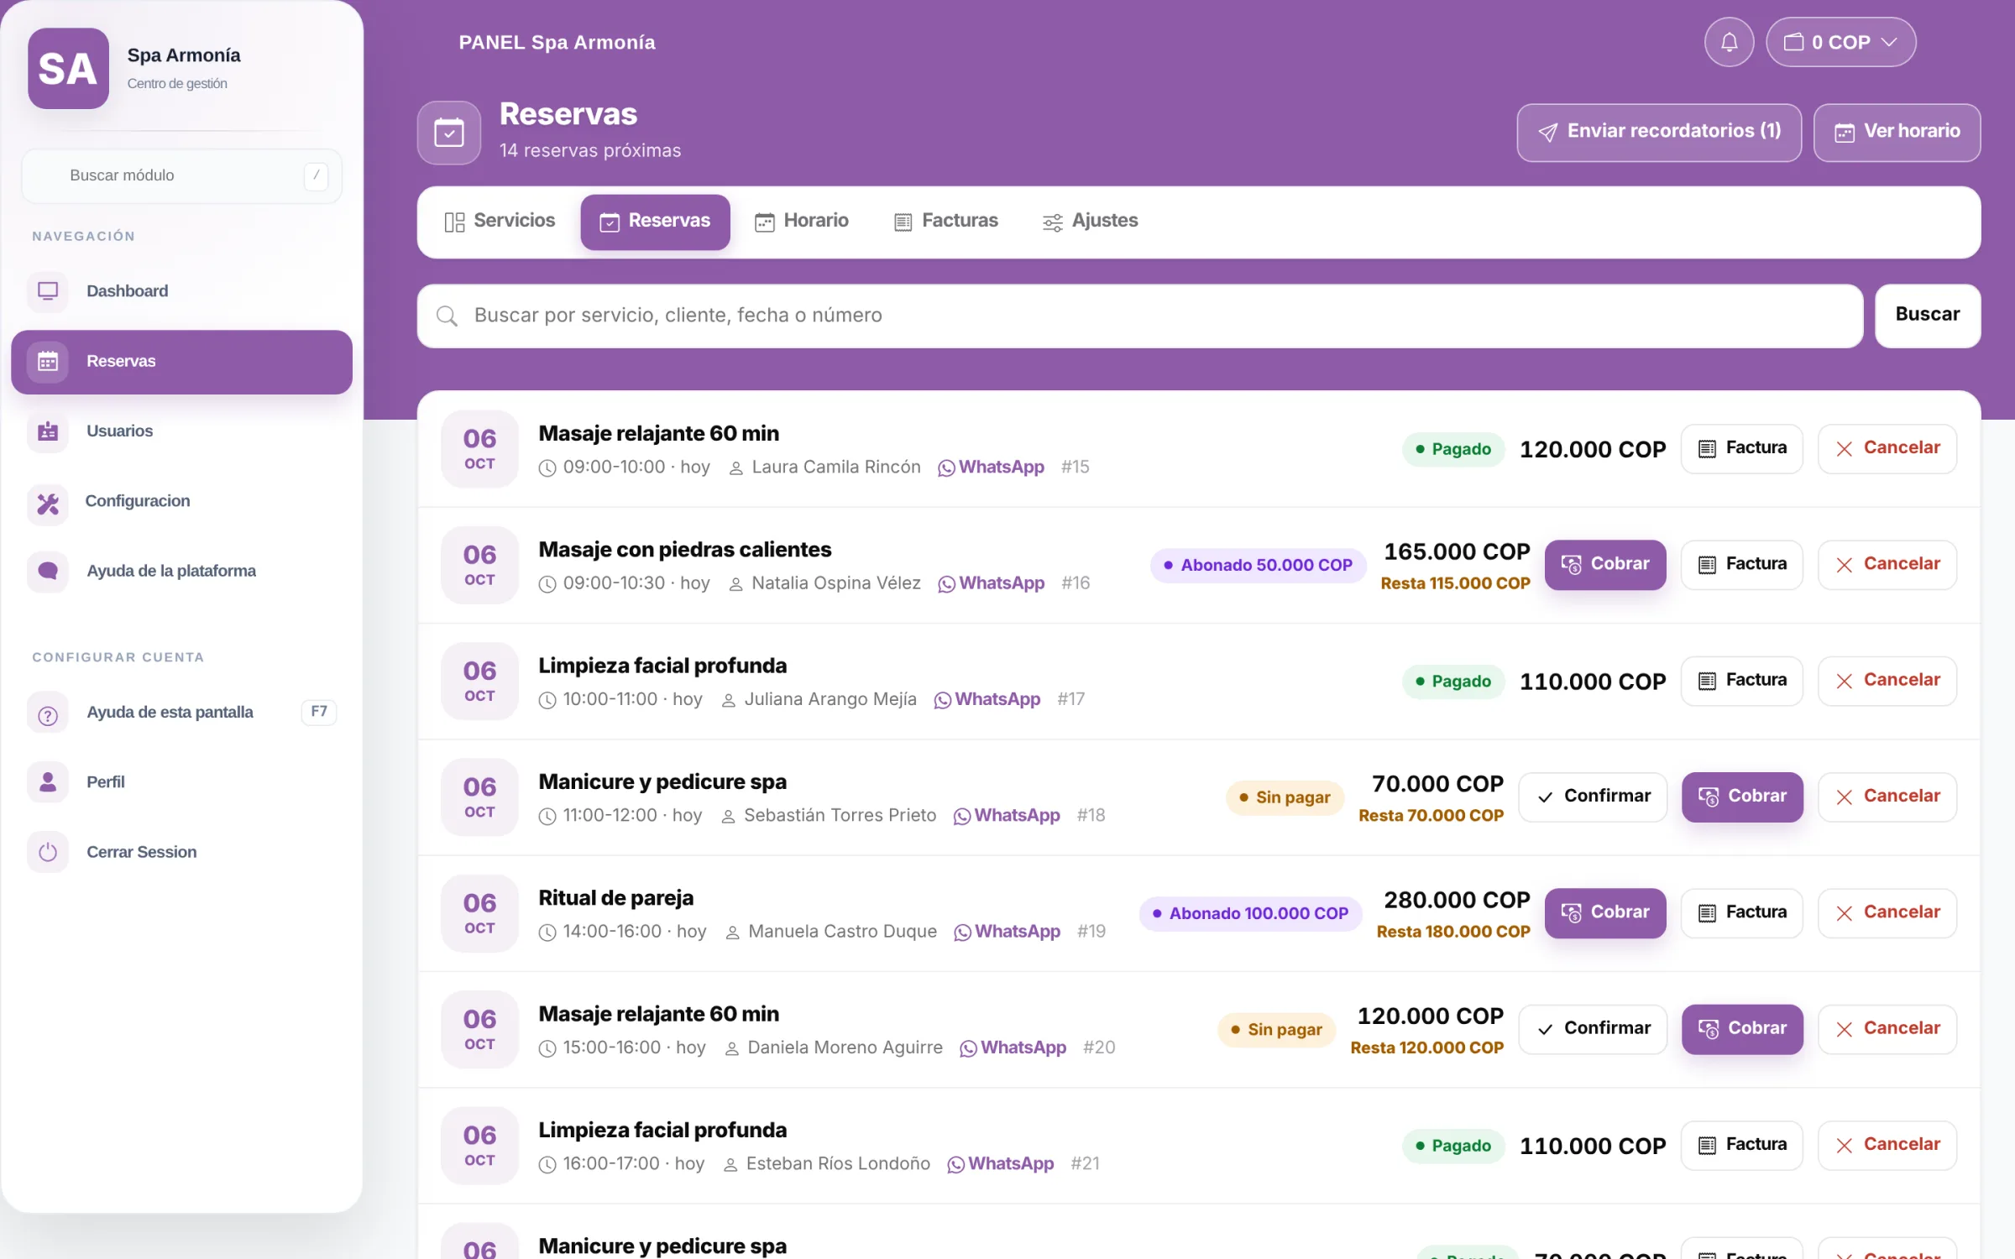Click Cobrar for reservation #18
2015x1259 pixels.
1741,797
